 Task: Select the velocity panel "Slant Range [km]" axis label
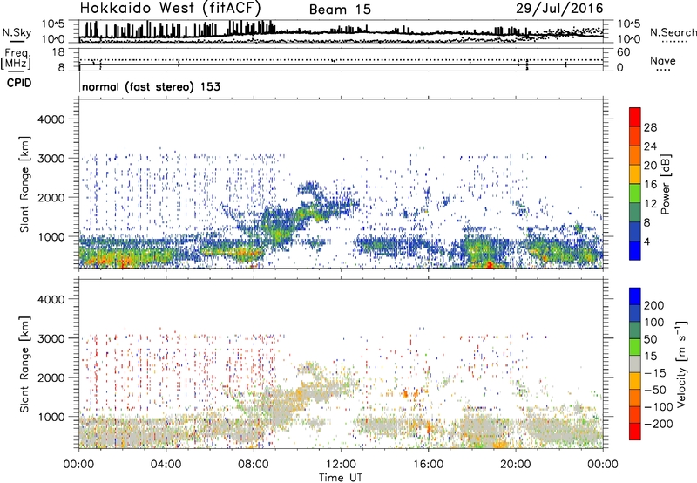24,364
